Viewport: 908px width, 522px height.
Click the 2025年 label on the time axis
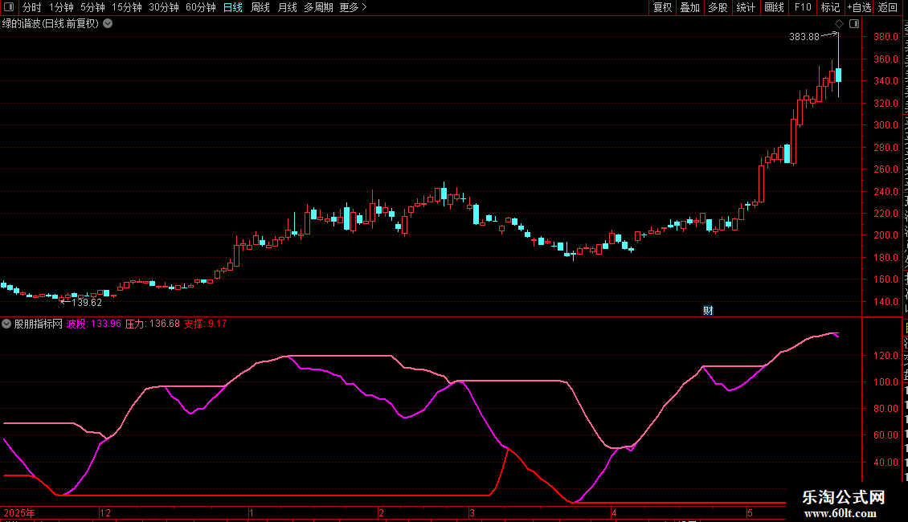(x=19, y=512)
